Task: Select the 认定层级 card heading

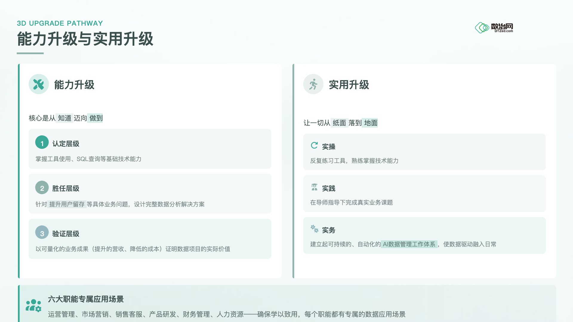Action: [x=66, y=144]
